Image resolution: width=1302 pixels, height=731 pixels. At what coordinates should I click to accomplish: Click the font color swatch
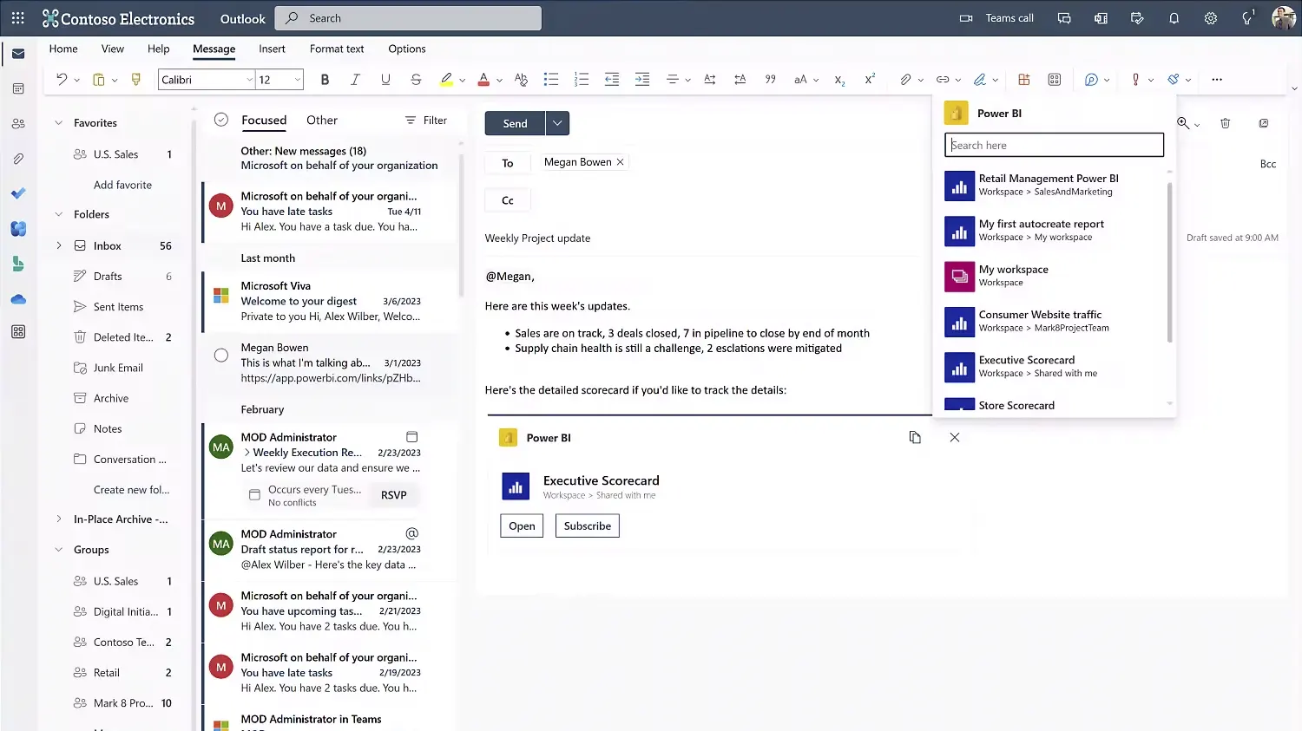[x=483, y=79]
